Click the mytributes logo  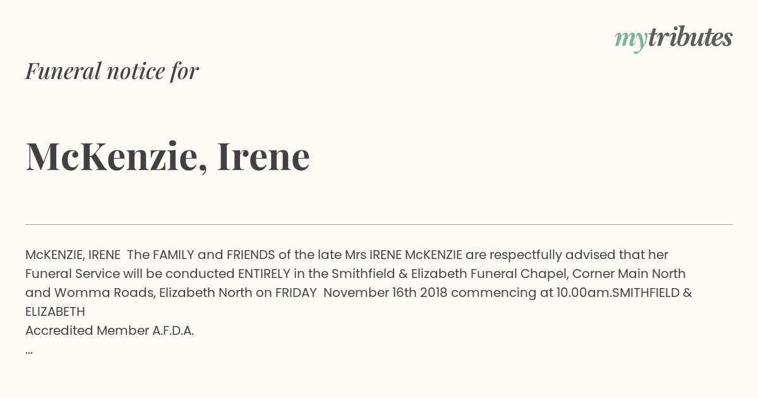click(673, 39)
